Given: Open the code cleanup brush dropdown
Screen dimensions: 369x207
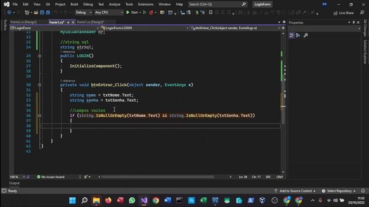Looking at the screenshot, I should [x=87, y=177].
